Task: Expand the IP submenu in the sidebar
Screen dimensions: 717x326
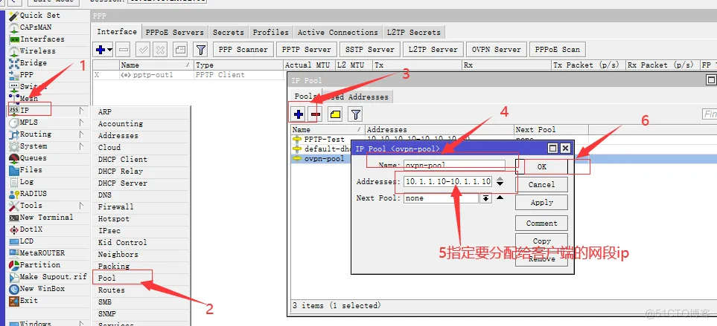Action: pos(25,110)
